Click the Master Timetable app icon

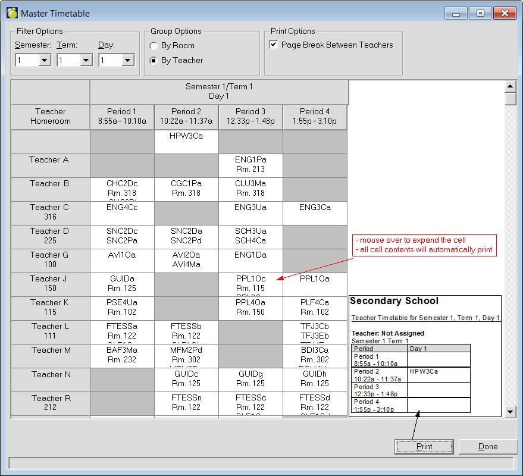point(12,12)
